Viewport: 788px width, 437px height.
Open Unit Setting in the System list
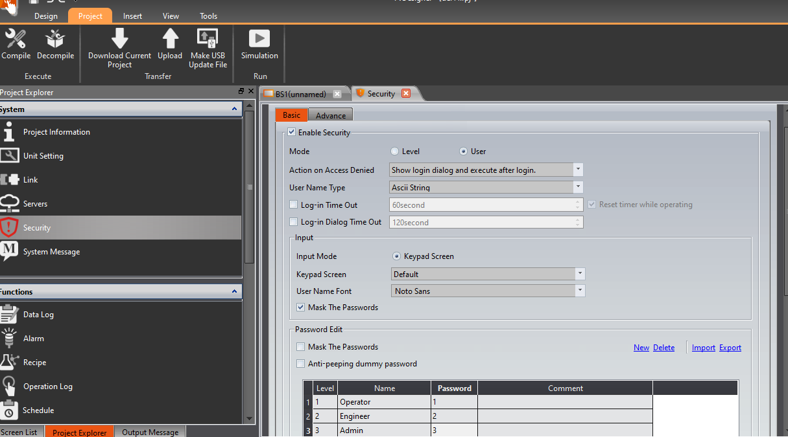pyautogui.click(x=43, y=156)
